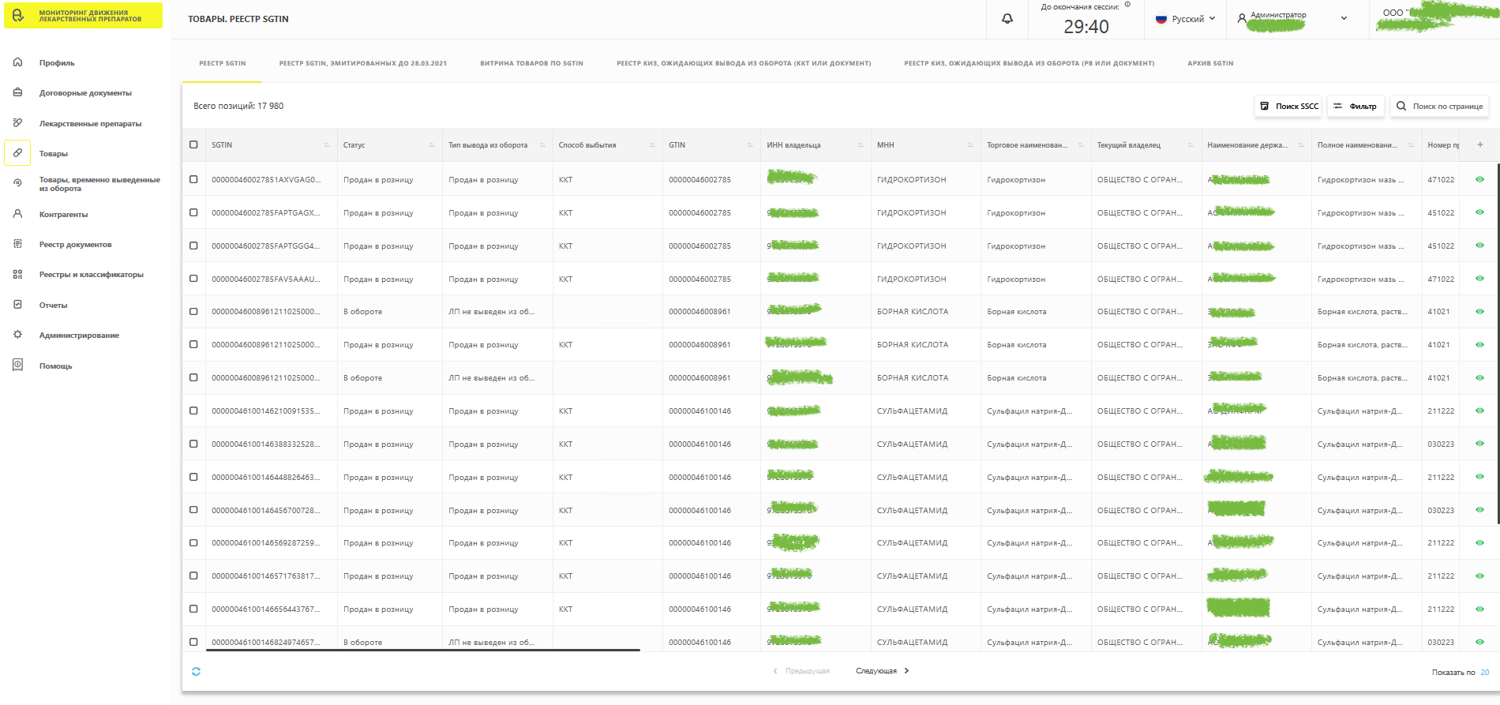Click the Поиск SSCC button
The height and width of the screenshot is (705, 1500).
click(x=1288, y=106)
